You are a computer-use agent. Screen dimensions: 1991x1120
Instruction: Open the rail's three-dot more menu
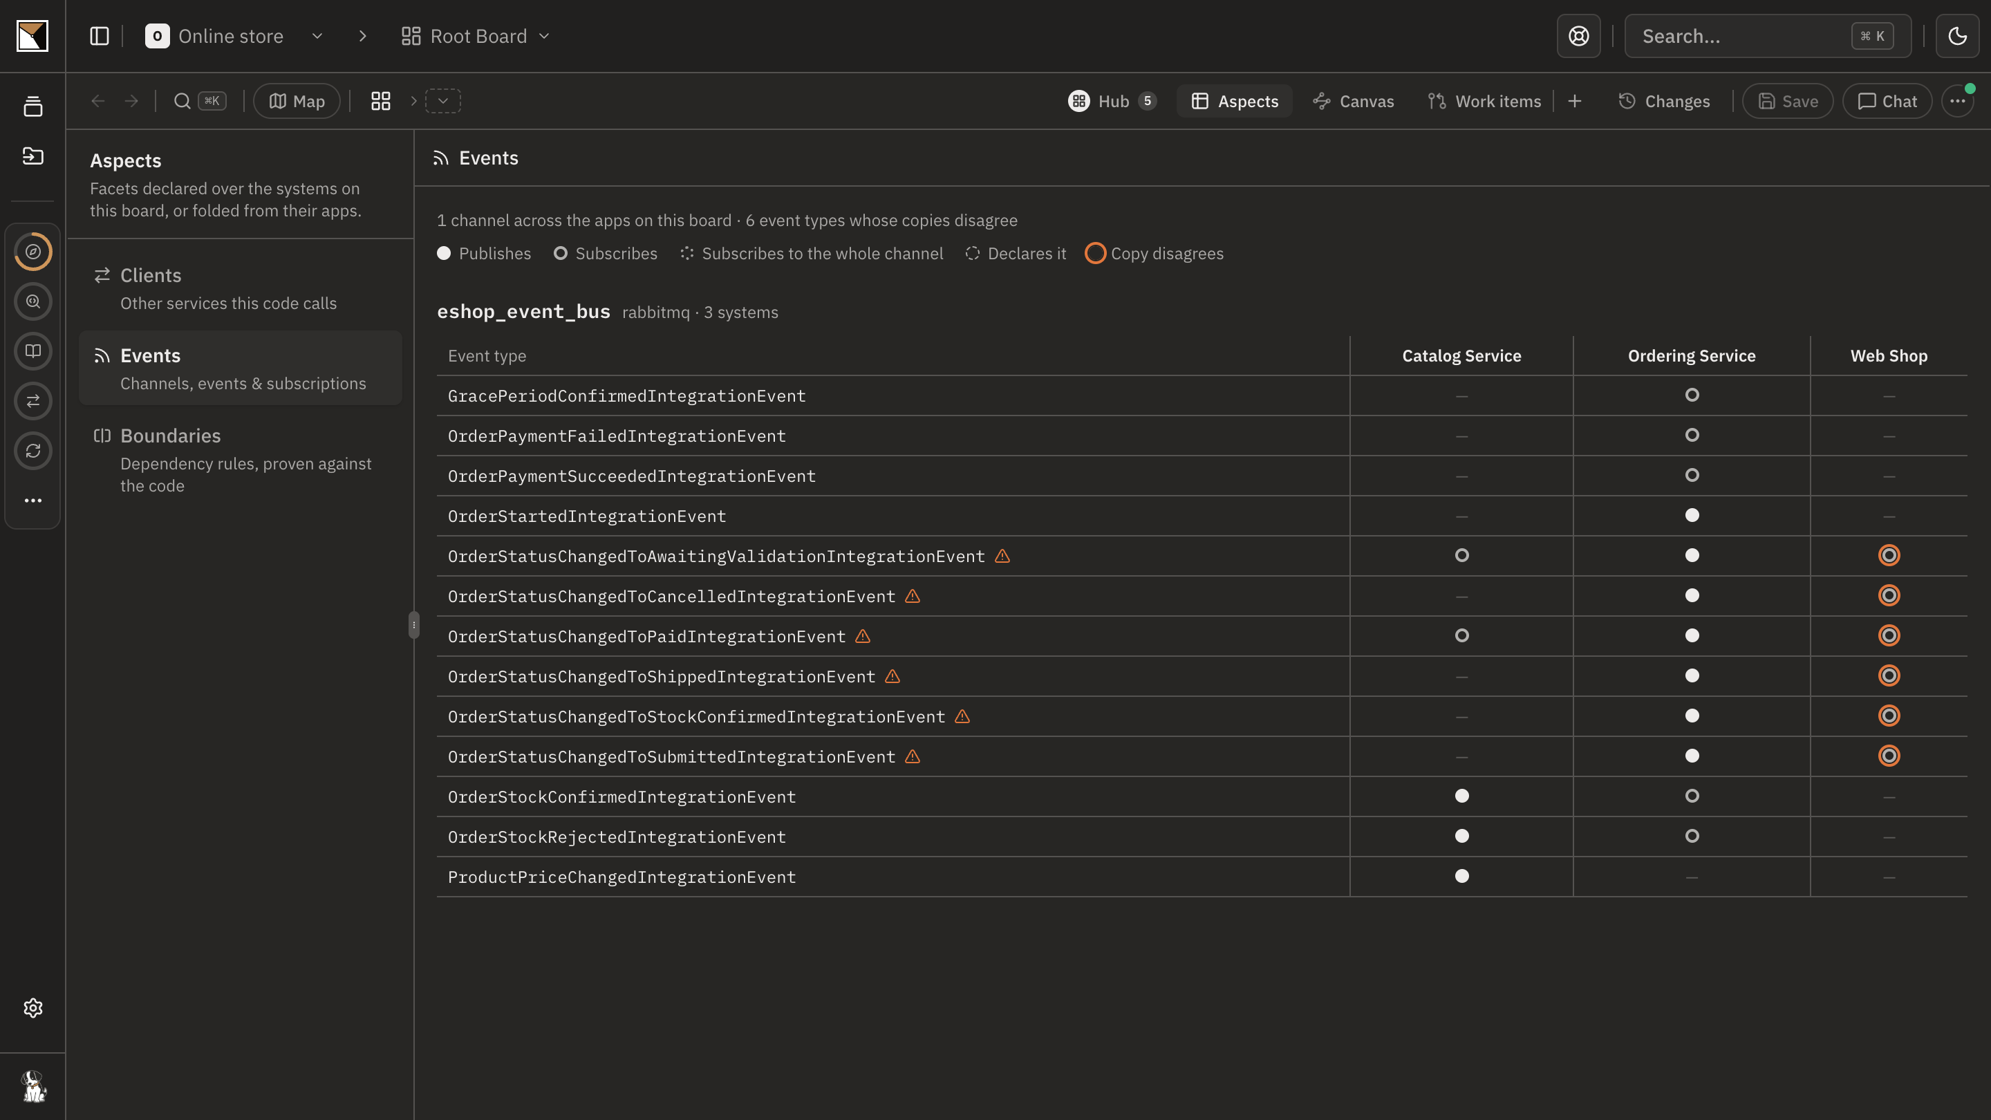pyautogui.click(x=32, y=501)
